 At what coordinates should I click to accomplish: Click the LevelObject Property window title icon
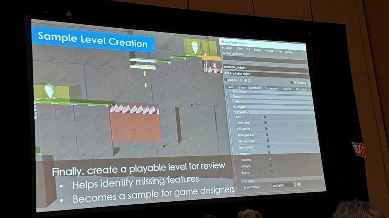[x=222, y=42]
